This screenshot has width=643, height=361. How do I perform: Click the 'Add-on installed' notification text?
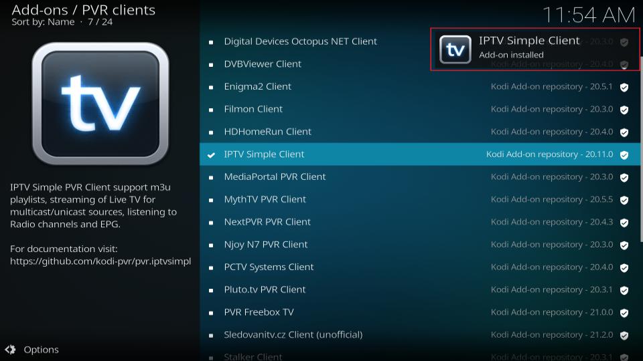tap(511, 55)
